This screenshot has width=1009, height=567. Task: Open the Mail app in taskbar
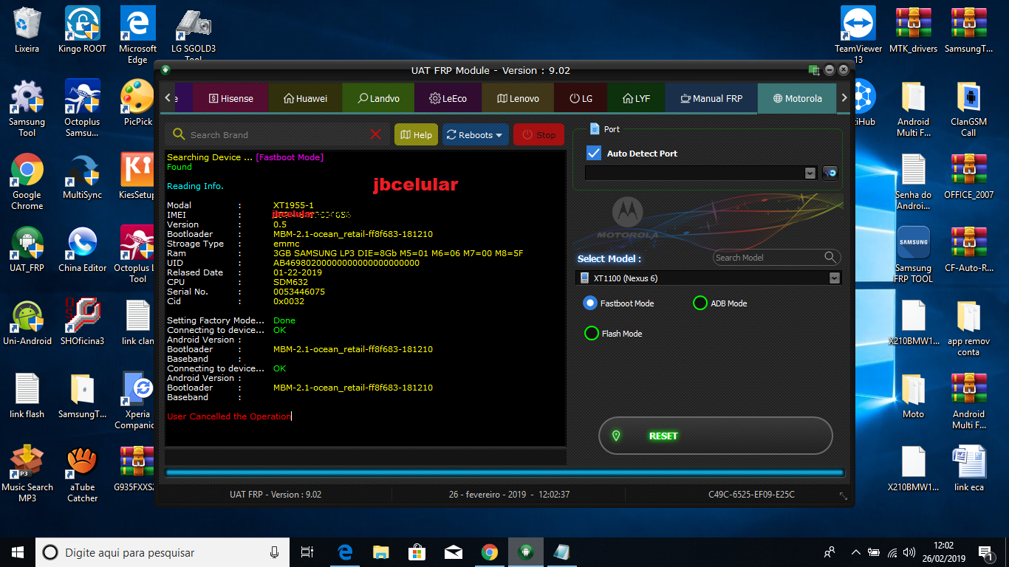tap(453, 552)
